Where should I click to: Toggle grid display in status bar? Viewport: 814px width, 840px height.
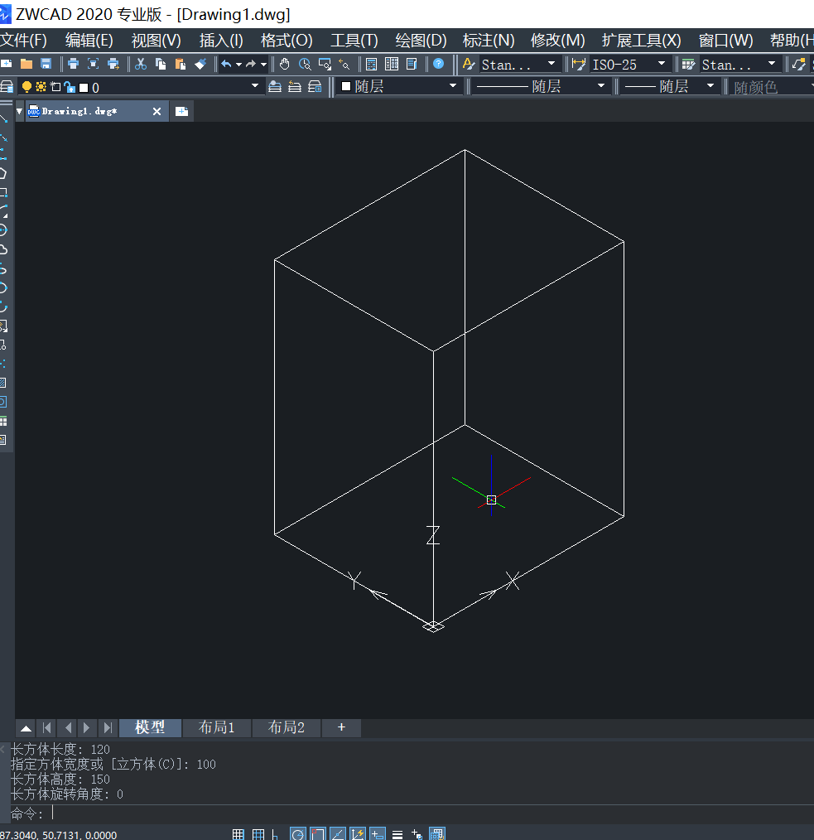pos(238,833)
